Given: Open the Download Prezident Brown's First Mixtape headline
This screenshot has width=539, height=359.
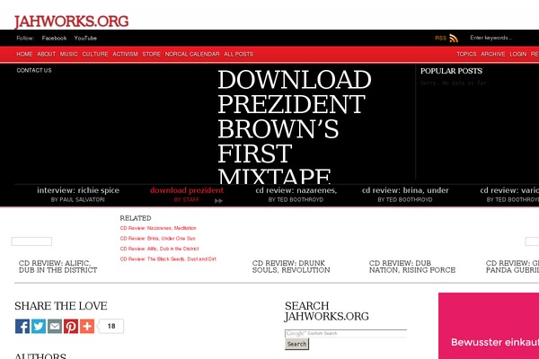Looking at the screenshot, I should point(295,127).
